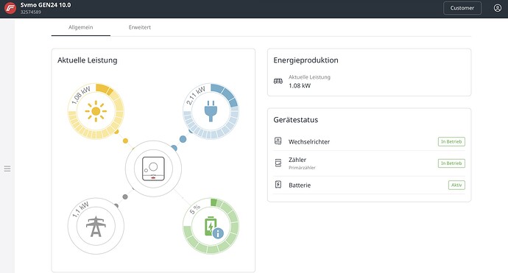
Task: Click the Zähler In Betrieb status badge
Action: [451, 163]
